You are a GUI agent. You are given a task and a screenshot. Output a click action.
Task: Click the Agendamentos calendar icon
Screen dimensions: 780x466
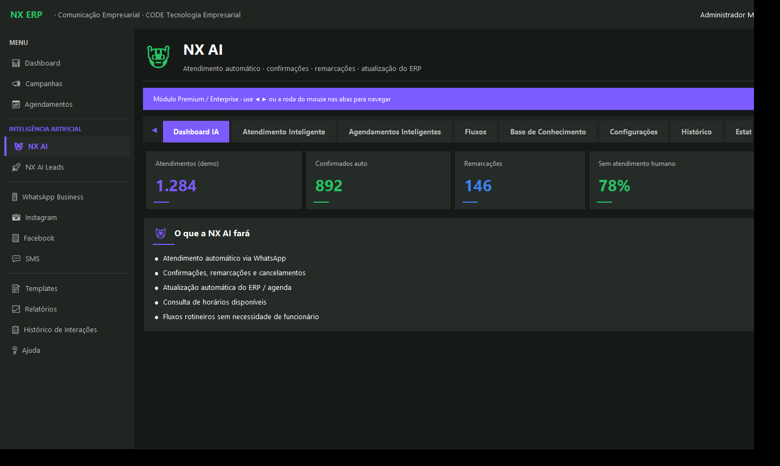click(16, 105)
